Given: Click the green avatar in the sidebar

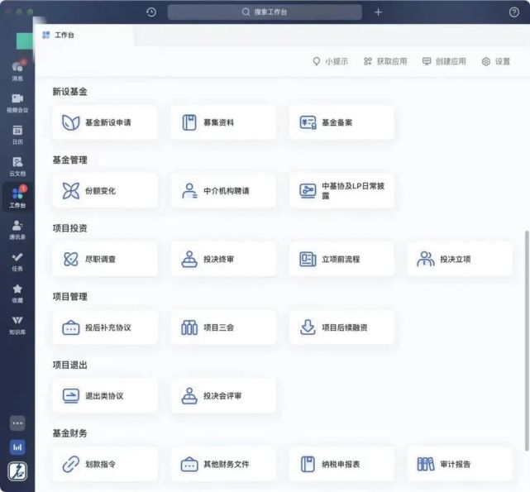Looking at the screenshot, I should (25, 41).
